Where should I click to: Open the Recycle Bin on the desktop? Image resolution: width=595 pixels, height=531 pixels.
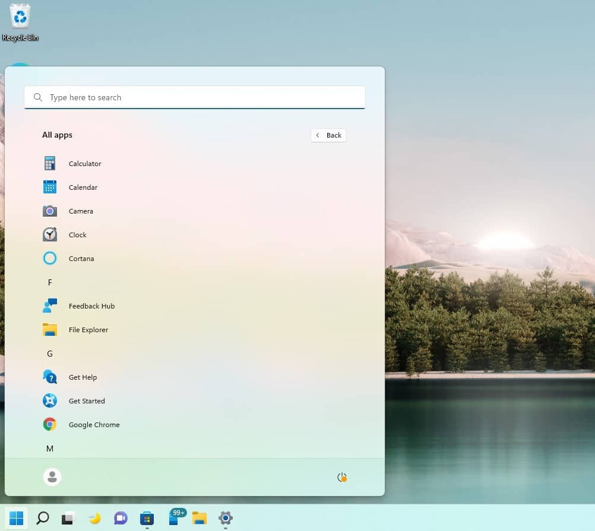coord(20,18)
